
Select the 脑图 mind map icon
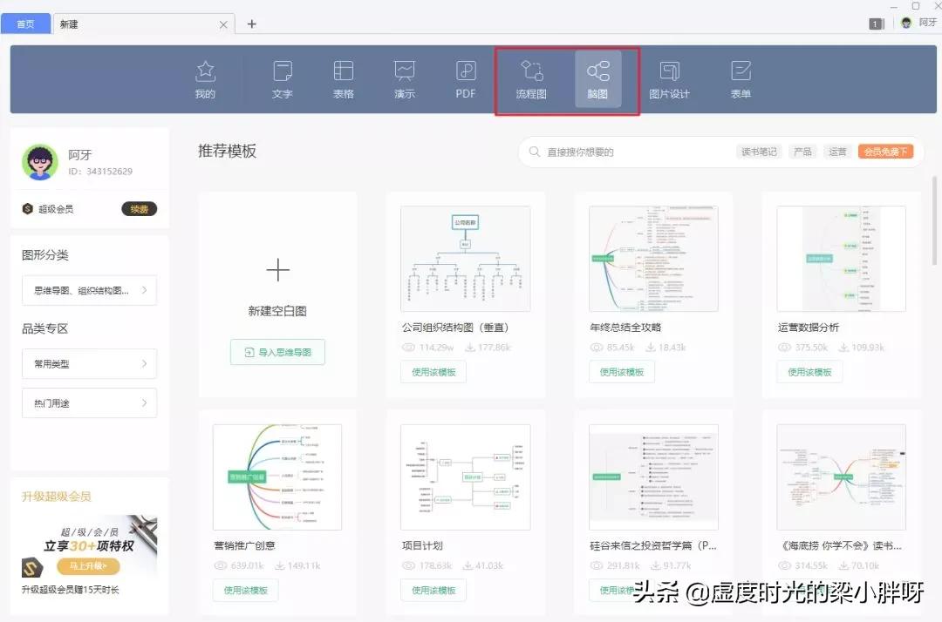597,79
